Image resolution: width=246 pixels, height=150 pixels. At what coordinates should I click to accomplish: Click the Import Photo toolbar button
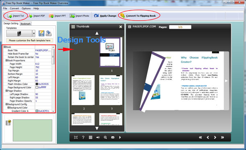80,16
